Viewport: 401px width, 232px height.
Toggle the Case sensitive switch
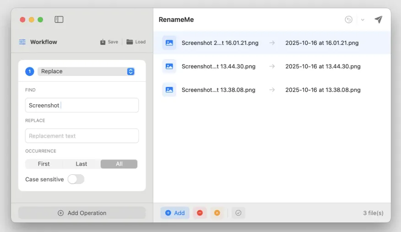point(76,179)
